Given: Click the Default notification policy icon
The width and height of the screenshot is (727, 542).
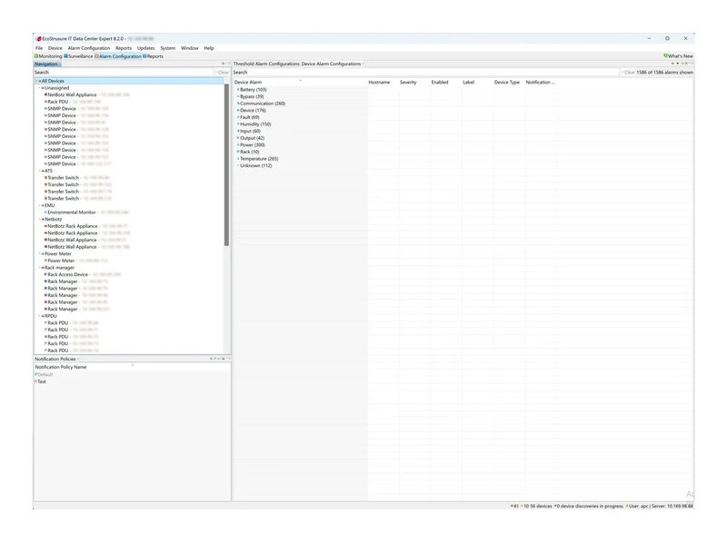Looking at the screenshot, I should [36, 374].
